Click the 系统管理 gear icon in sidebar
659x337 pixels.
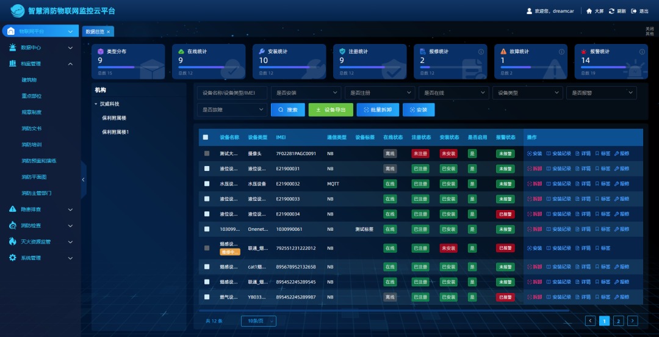(13, 258)
